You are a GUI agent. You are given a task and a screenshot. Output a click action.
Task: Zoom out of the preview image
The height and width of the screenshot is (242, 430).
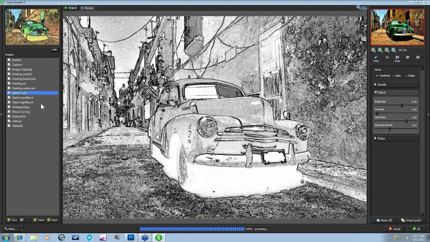(x=373, y=50)
